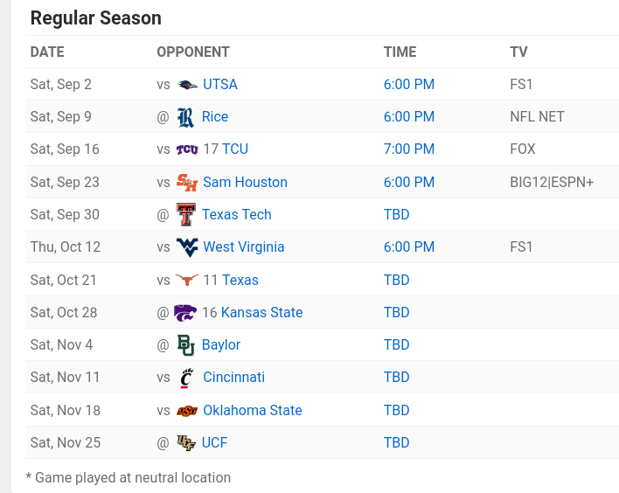The height and width of the screenshot is (493, 619).
Task: Click the Baylor Bears logo
Action: pos(185,345)
